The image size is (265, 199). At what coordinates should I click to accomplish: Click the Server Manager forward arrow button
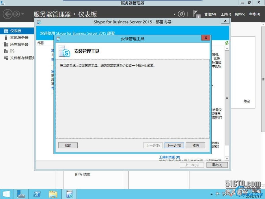click(16, 14)
